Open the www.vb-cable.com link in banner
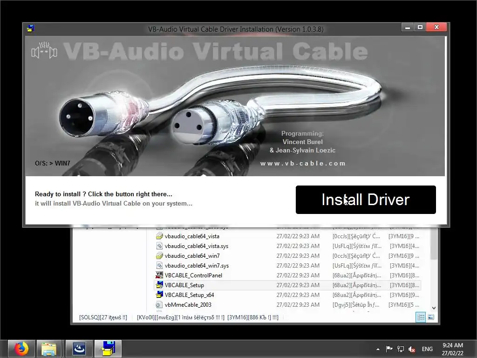477x358 pixels. [x=303, y=164]
